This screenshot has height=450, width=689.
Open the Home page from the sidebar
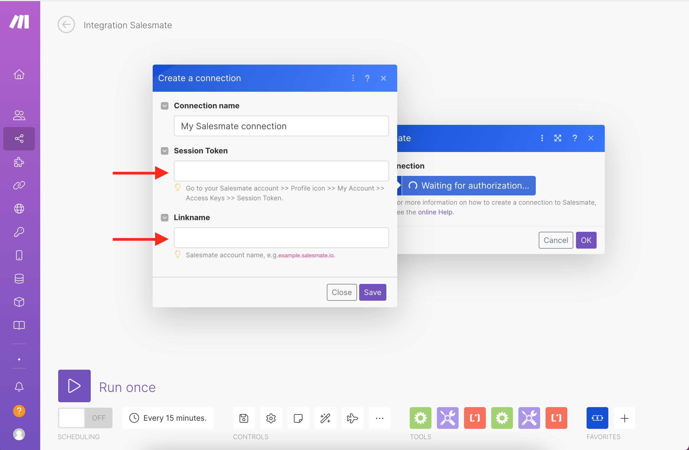pyautogui.click(x=19, y=74)
